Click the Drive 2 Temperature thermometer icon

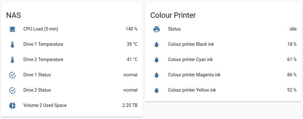[12, 60]
